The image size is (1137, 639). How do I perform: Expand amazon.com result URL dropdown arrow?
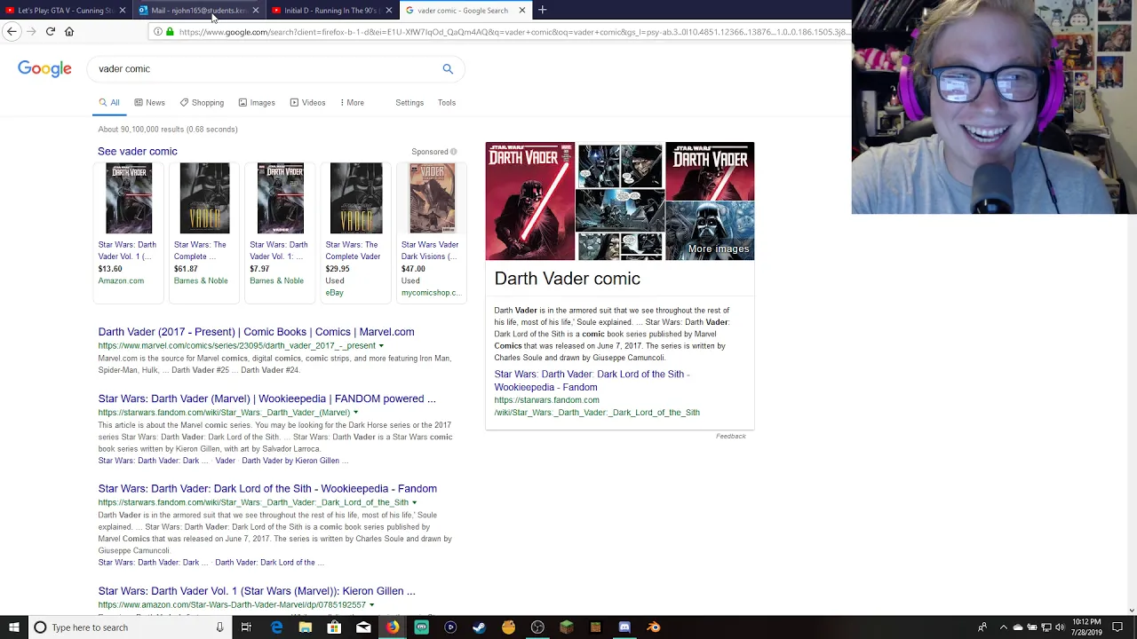coord(371,605)
